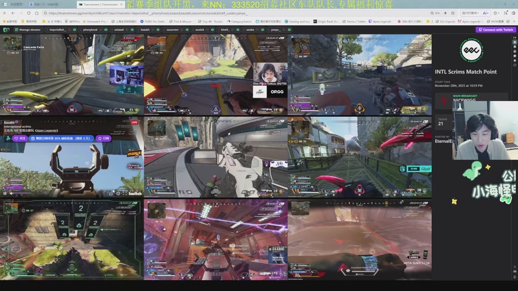Image resolution: width=518 pixels, height=291 pixels.
Task: Click the browser address bar URL
Action: [148, 13]
